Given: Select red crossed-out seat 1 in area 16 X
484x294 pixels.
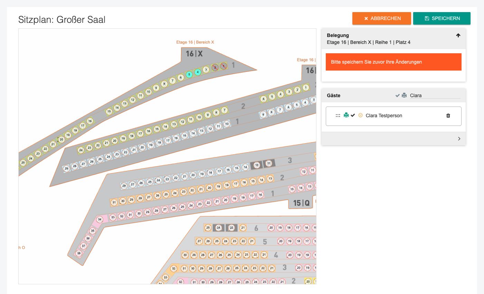Looking at the screenshot, I should 224,66.
